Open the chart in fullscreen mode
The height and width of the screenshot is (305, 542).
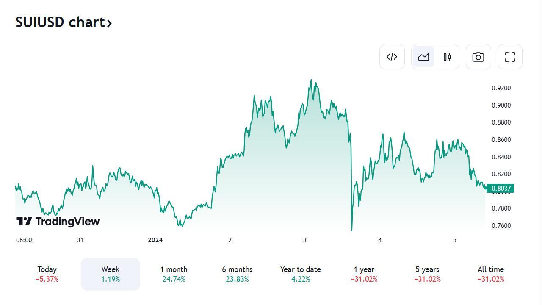[510, 57]
